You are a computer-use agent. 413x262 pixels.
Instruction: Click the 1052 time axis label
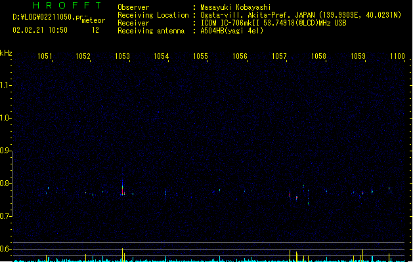[83, 56]
